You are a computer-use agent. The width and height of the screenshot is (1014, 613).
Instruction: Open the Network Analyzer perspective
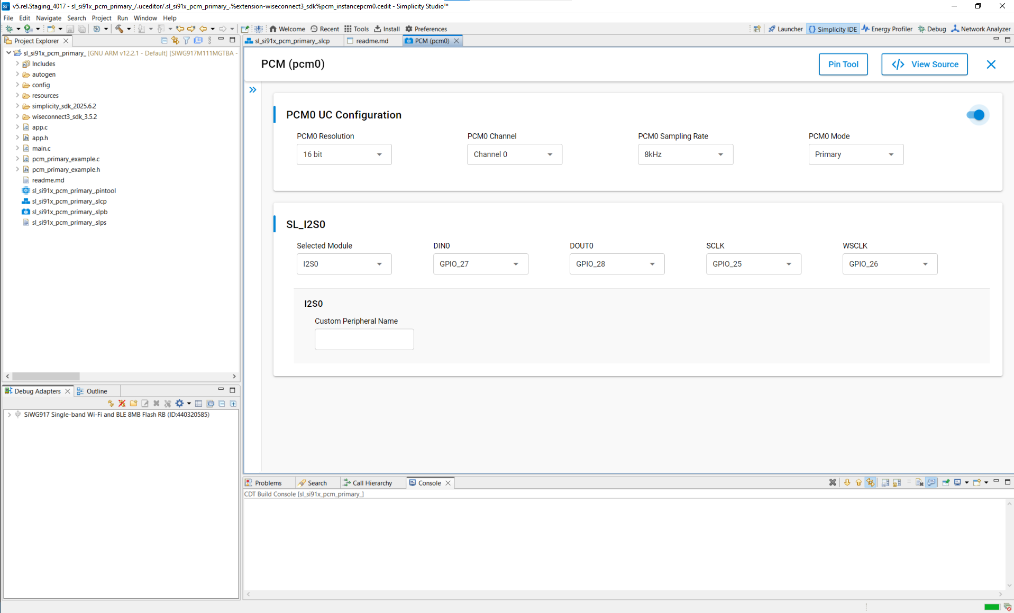(x=981, y=29)
